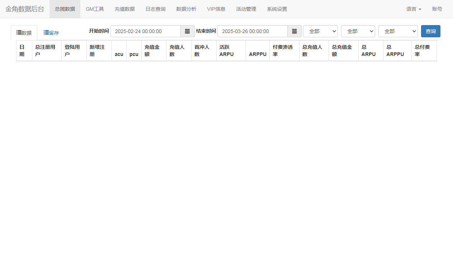Expand the last 全部 dropdown beside 查询
Viewport: 453px width, 264px height.
coord(398,31)
